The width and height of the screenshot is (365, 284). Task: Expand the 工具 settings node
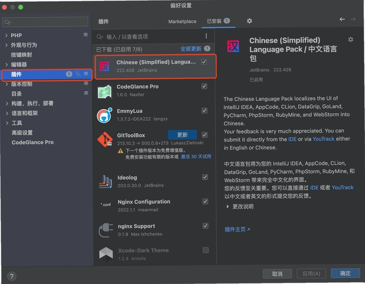pyautogui.click(x=7, y=123)
